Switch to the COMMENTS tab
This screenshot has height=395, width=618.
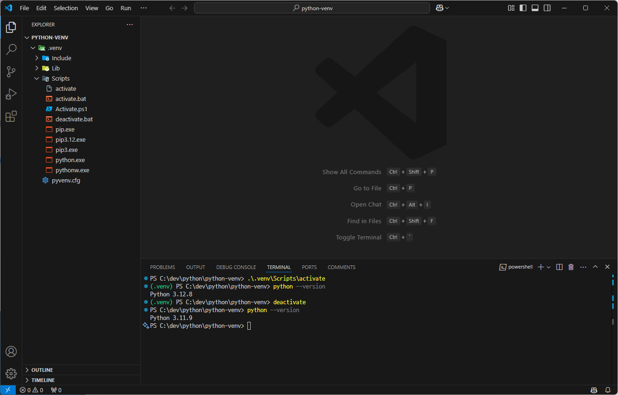click(x=341, y=267)
